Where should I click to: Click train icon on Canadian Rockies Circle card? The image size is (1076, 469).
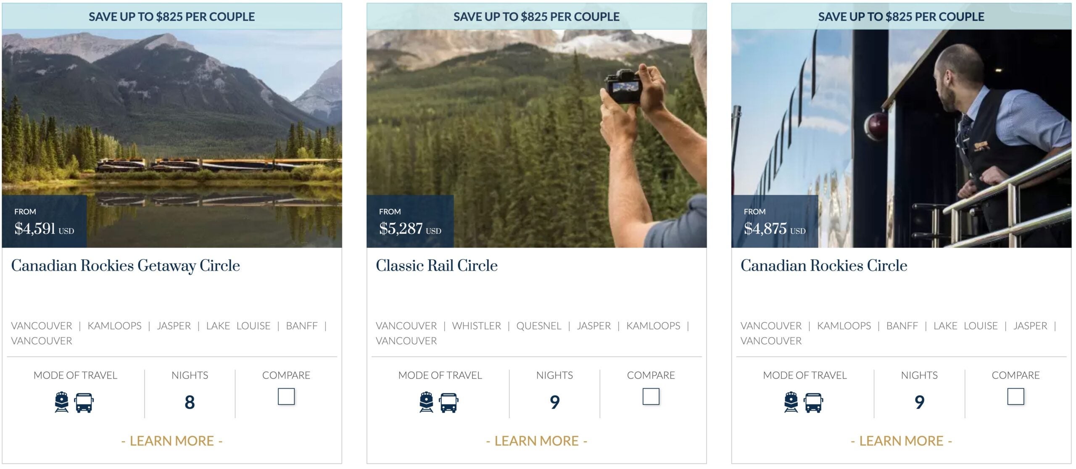[791, 402]
